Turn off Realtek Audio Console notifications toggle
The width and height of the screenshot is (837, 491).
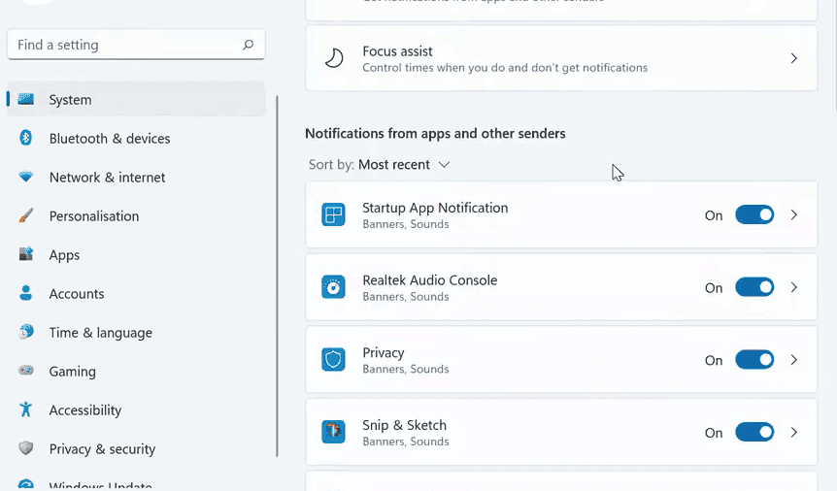(x=754, y=287)
